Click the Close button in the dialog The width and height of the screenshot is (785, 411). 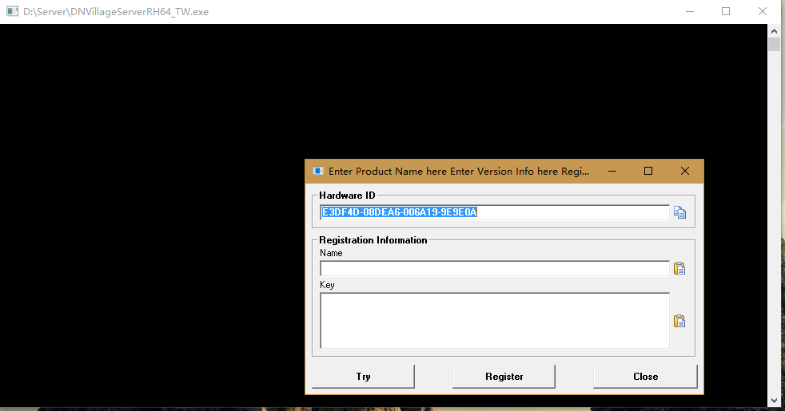pos(645,377)
